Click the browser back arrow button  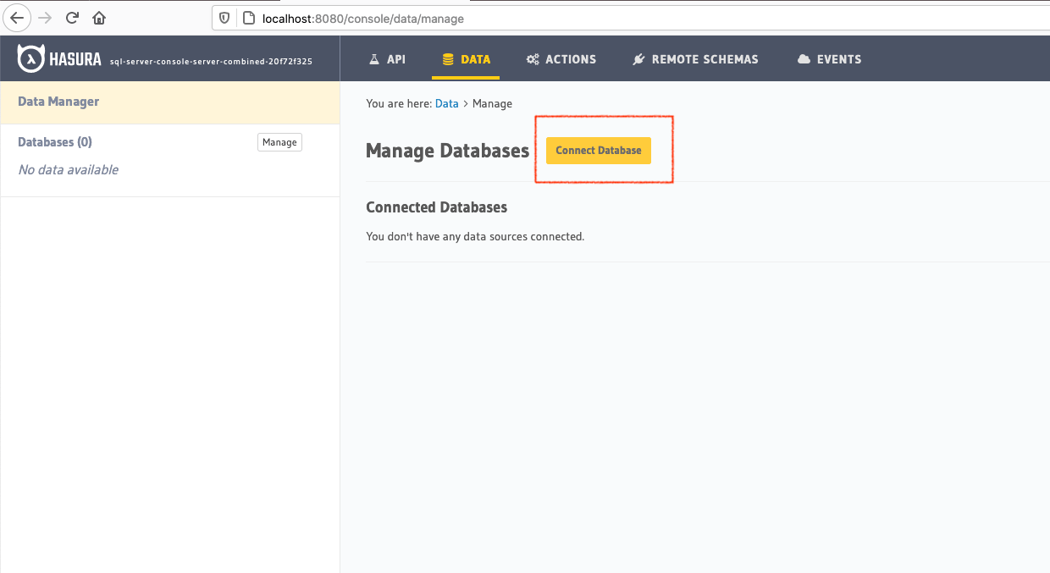17,18
